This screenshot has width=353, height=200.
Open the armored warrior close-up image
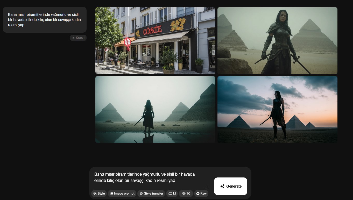click(x=277, y=41)
